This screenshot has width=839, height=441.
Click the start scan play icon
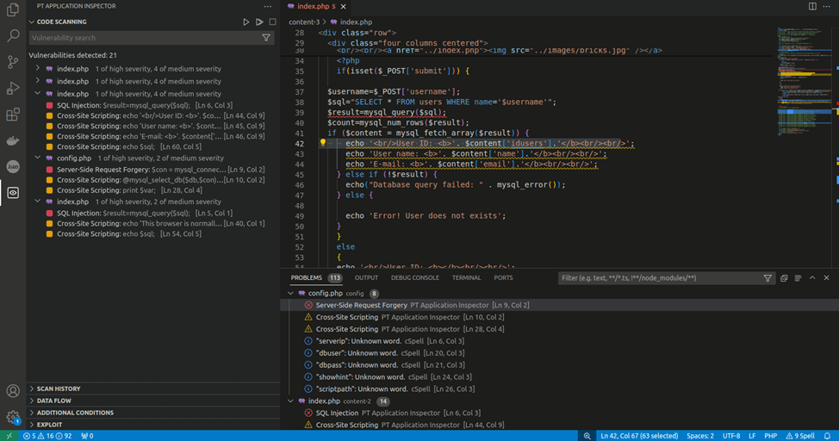245,22
